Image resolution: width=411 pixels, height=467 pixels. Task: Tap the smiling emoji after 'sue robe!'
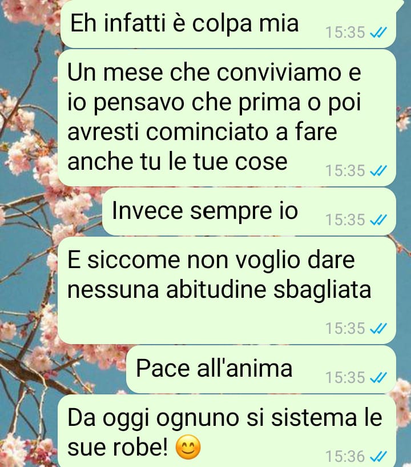click(188, 448)
